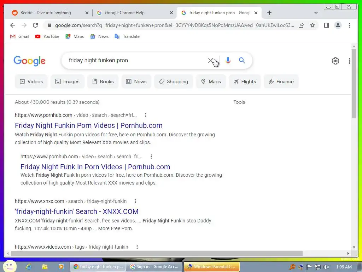362x272 pixels.
Task: Click the network icon in the system tray
Action: (318, 267)
